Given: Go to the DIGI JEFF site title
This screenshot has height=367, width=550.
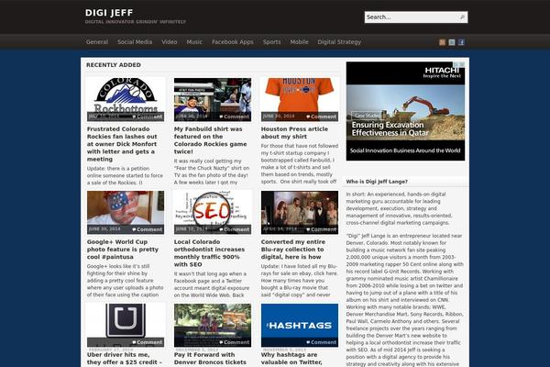Looking at the screenshot, I should [x=109, y=13].
